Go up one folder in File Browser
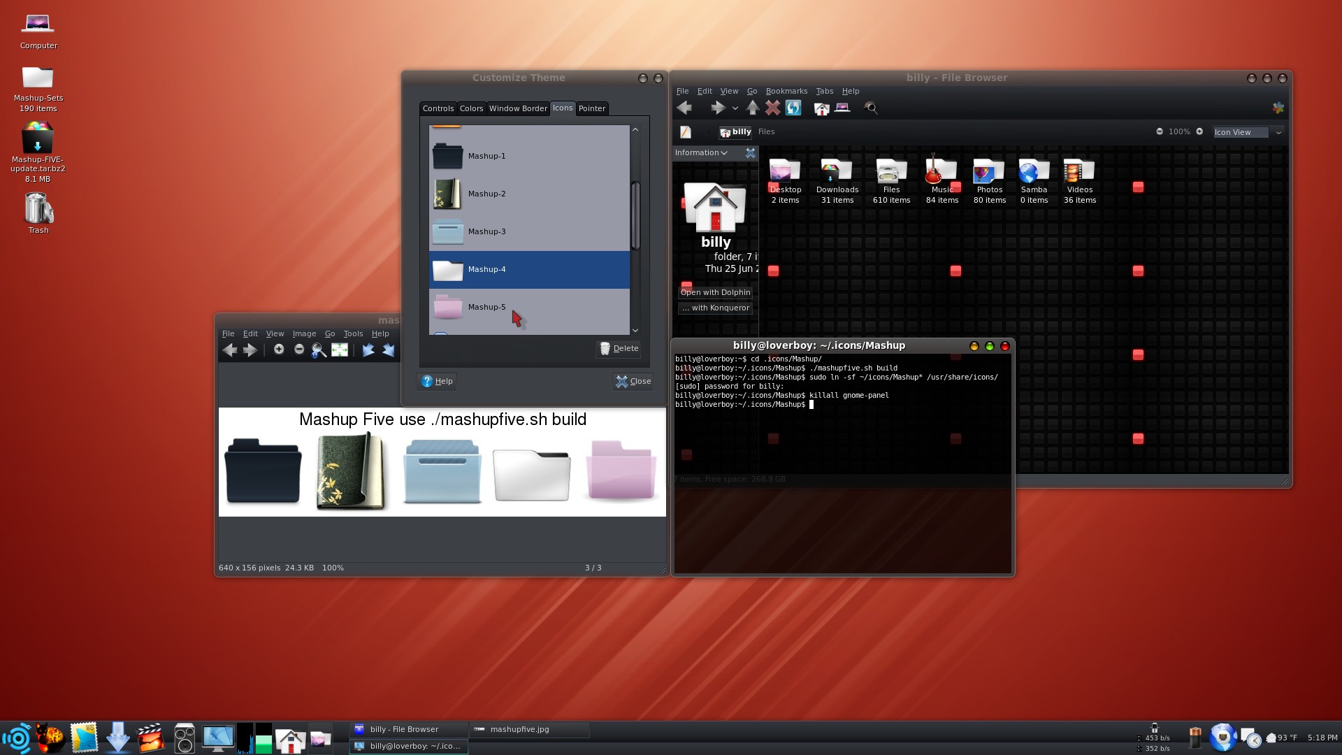 point(753,108)
